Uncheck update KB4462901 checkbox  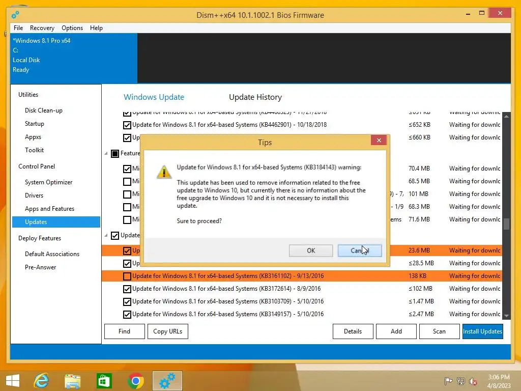tap(127, 125)
